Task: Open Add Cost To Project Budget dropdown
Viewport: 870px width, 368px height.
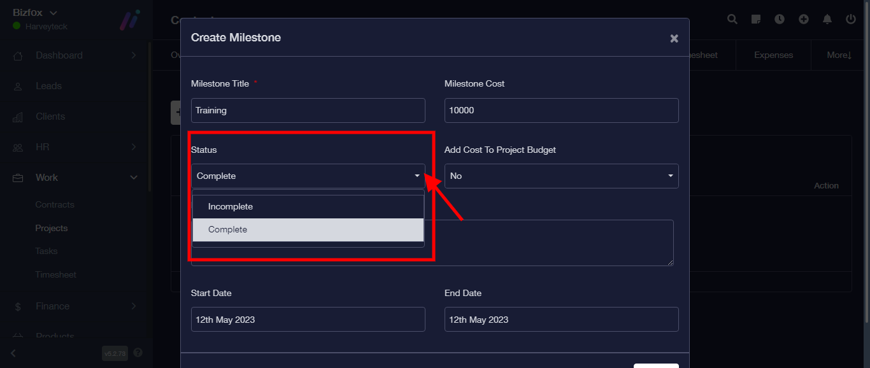Action: (561, 176)
